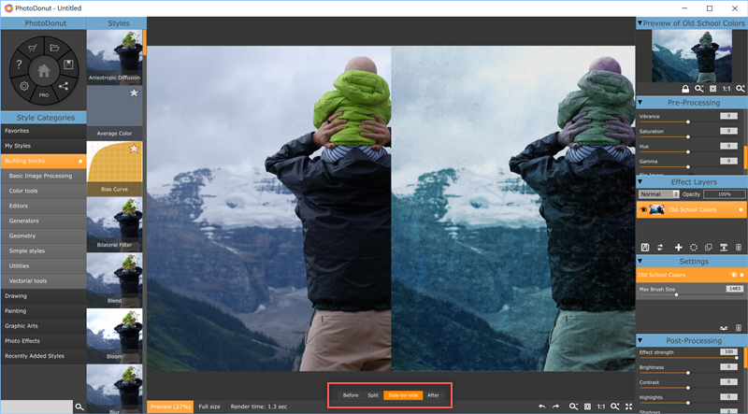Switch to Before view mode
748x414 pixels.
pos(350,395)
